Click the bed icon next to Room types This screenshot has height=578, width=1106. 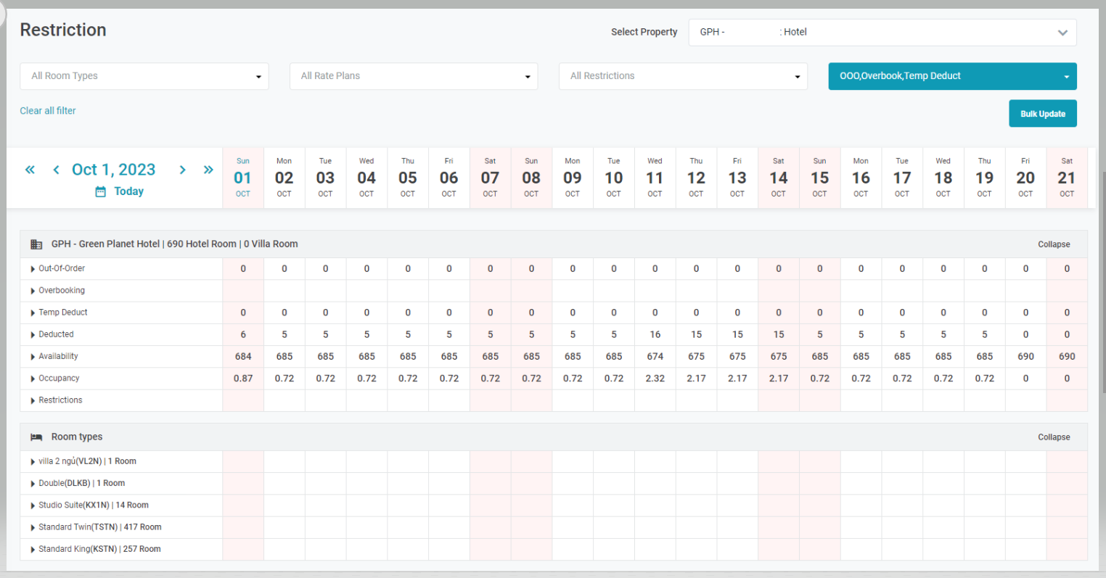point(36,437)
